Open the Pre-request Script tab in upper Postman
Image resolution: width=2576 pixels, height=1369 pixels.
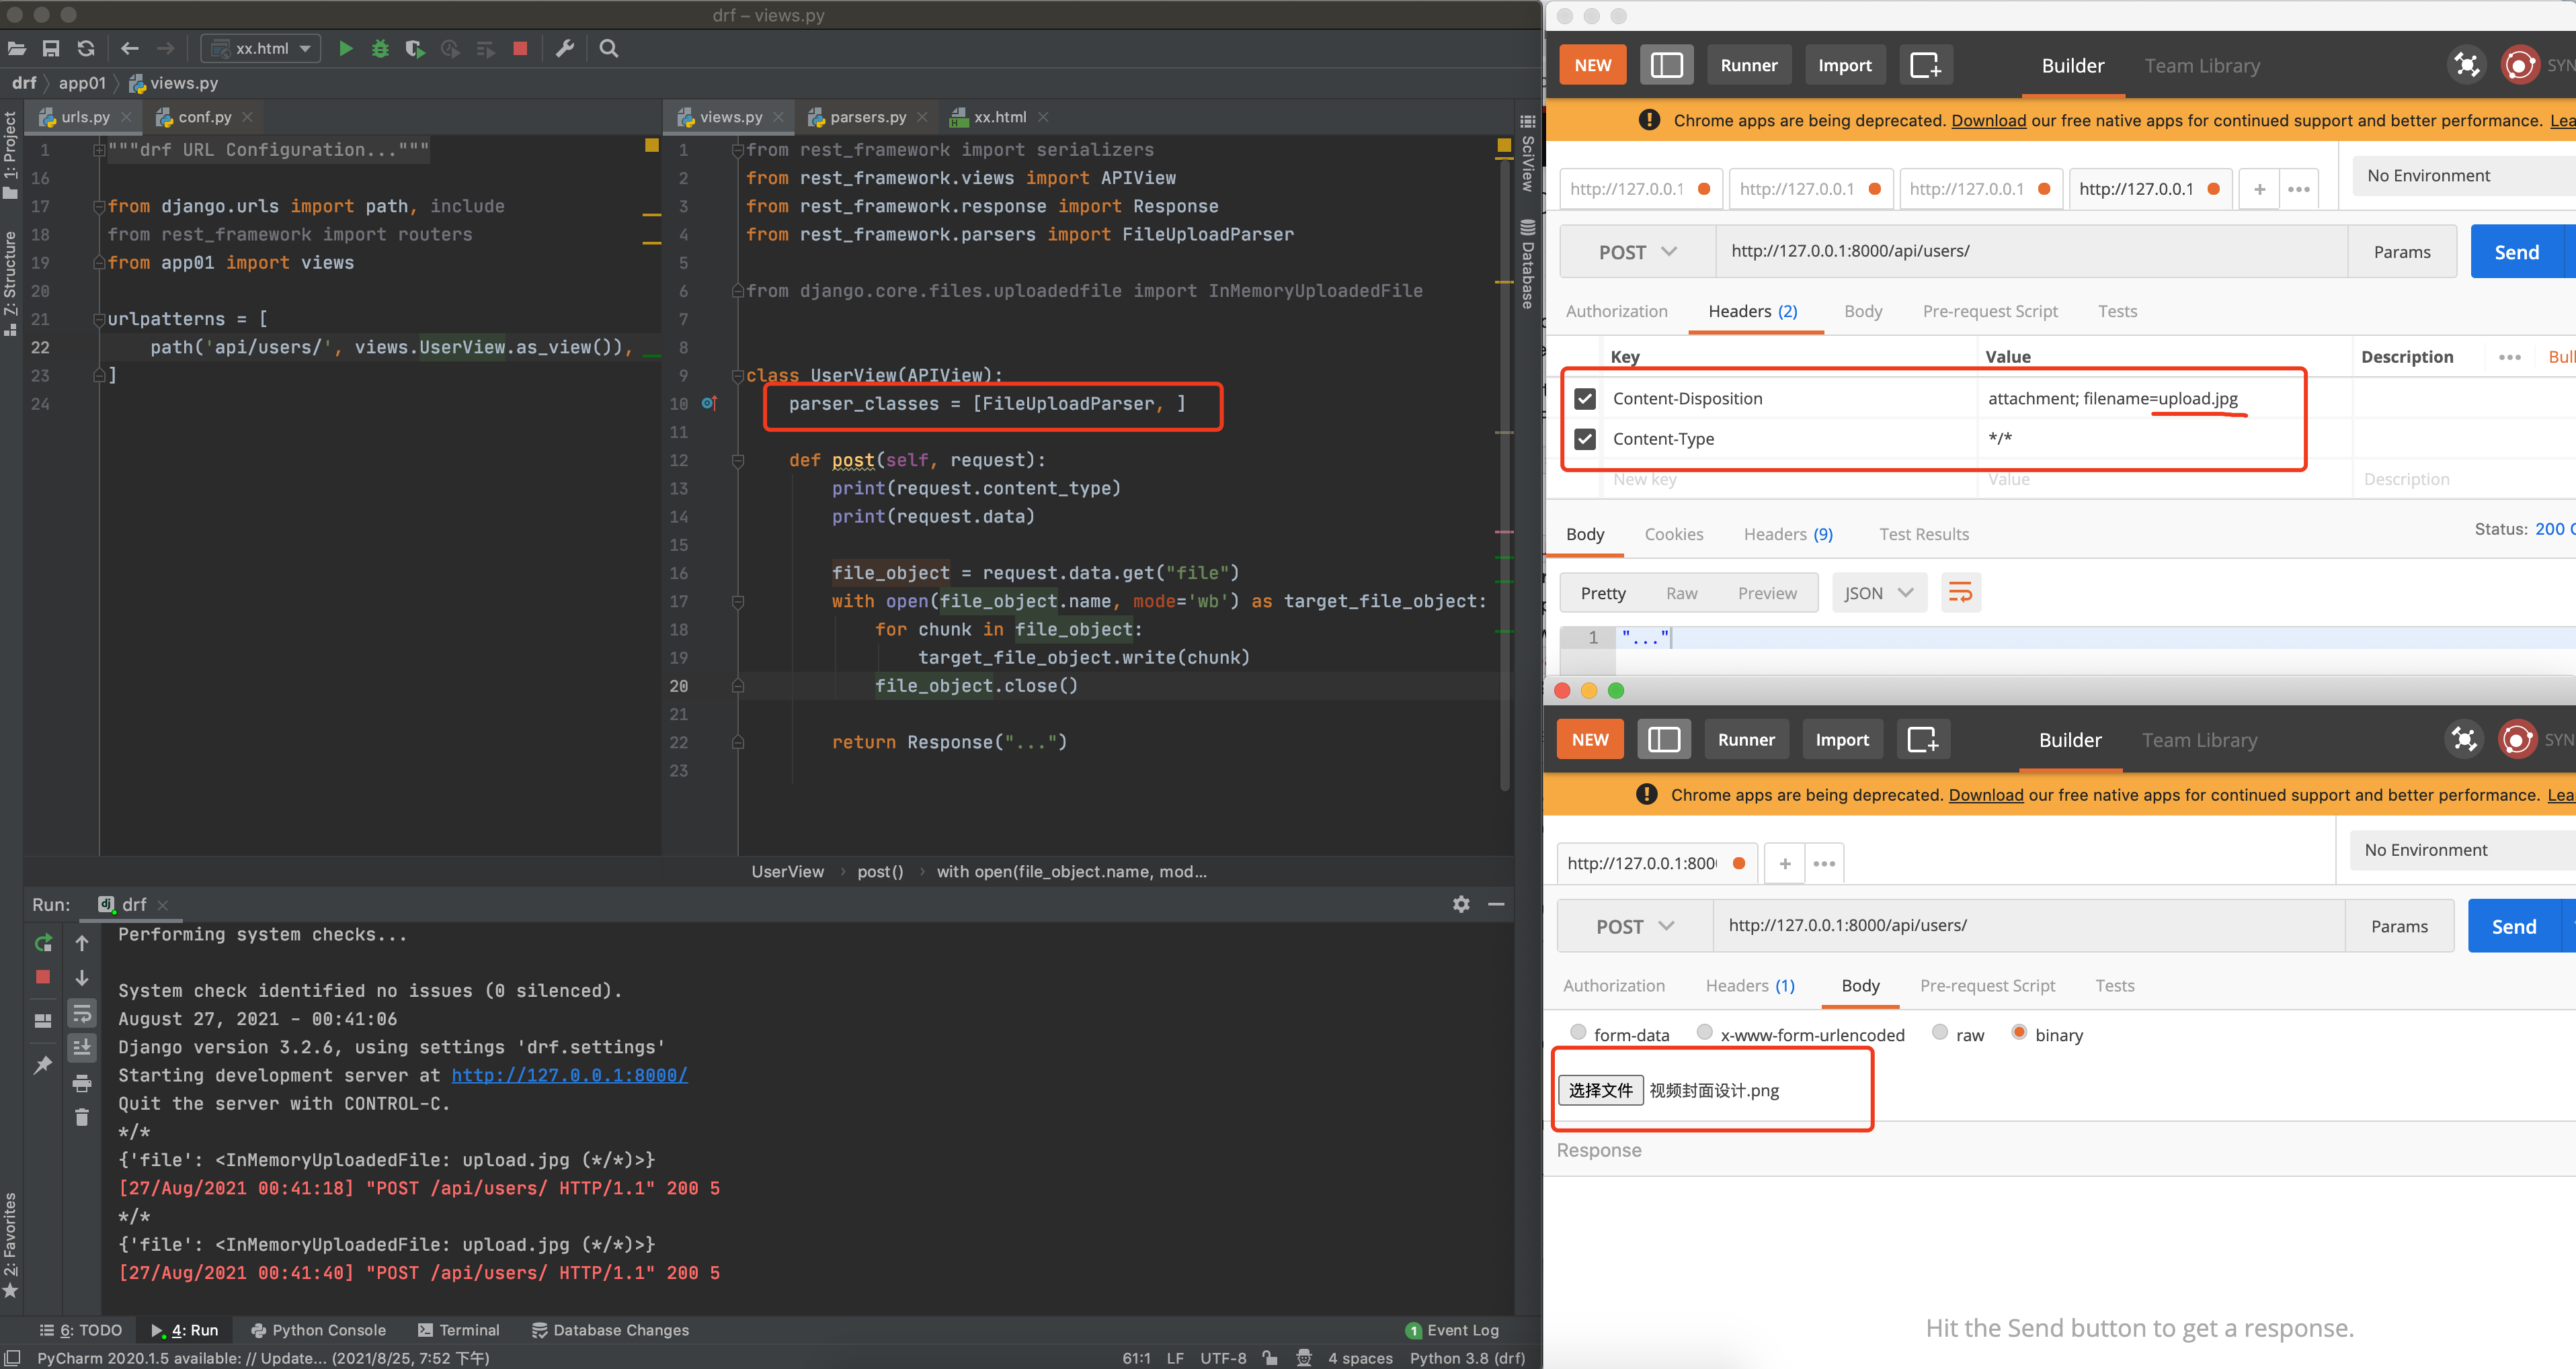point(1989,311)
